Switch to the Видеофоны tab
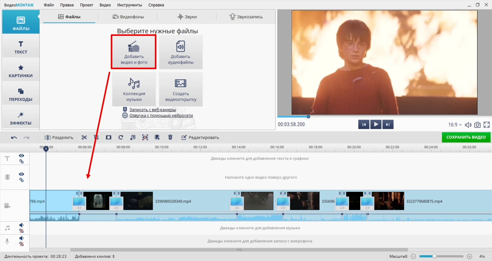 128,17
